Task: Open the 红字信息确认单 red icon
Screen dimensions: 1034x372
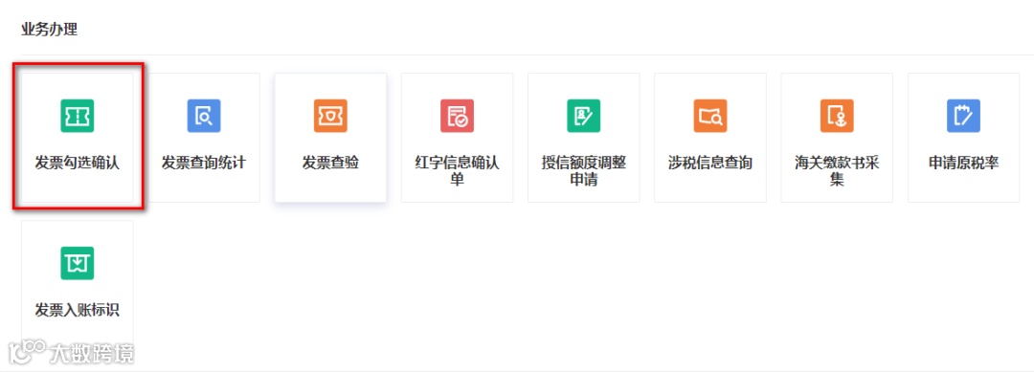Action: (457, 116)
